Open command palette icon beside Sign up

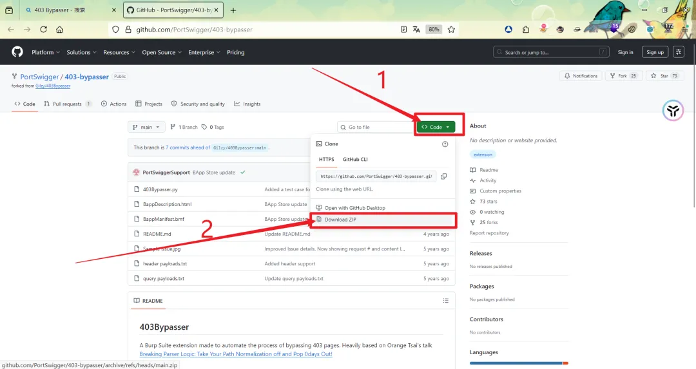click(678, 52)
